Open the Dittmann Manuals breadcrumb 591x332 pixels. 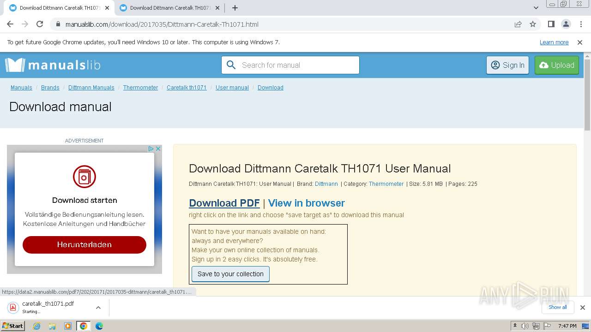[91, 88]
